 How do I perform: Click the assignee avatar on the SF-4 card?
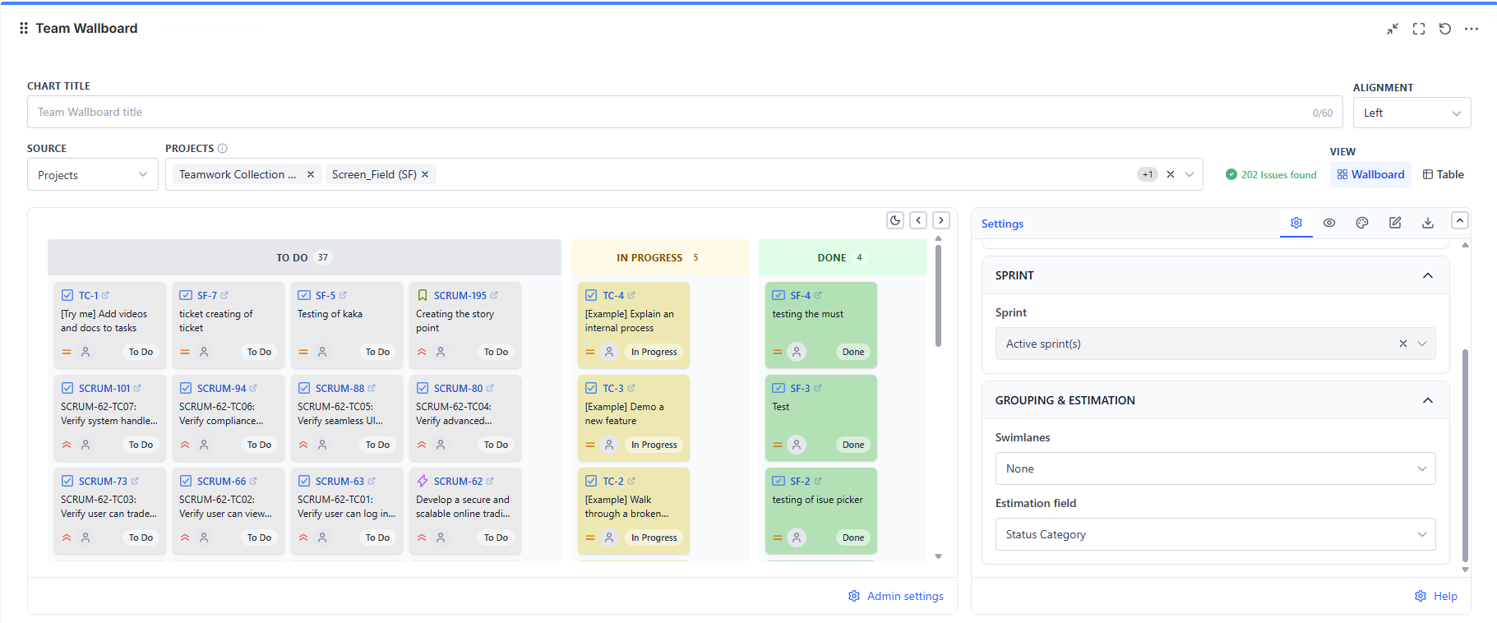pos(797,352)
